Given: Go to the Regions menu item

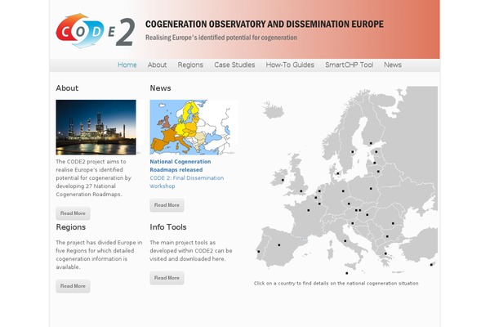Looking at the screenshot, I should 190,65.
